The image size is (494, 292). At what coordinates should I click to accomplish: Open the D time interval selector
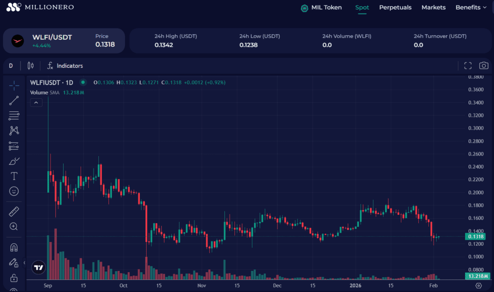pyautogui.click(x=11, y=66)
